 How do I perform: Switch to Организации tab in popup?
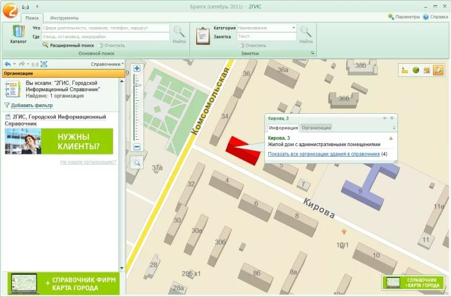tap(316, 128)
